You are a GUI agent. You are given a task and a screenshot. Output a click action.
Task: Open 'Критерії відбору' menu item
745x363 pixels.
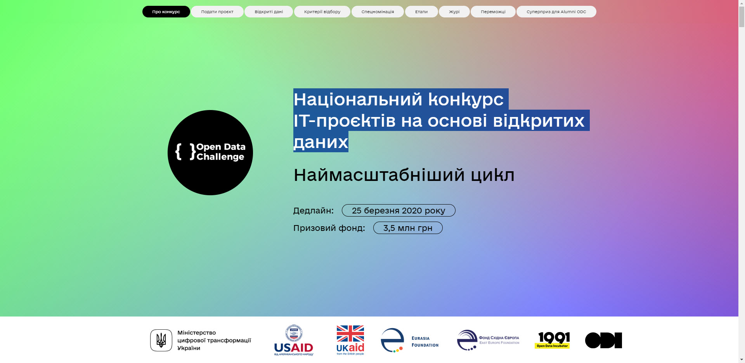pyautogui.click(x=322, y=12)
